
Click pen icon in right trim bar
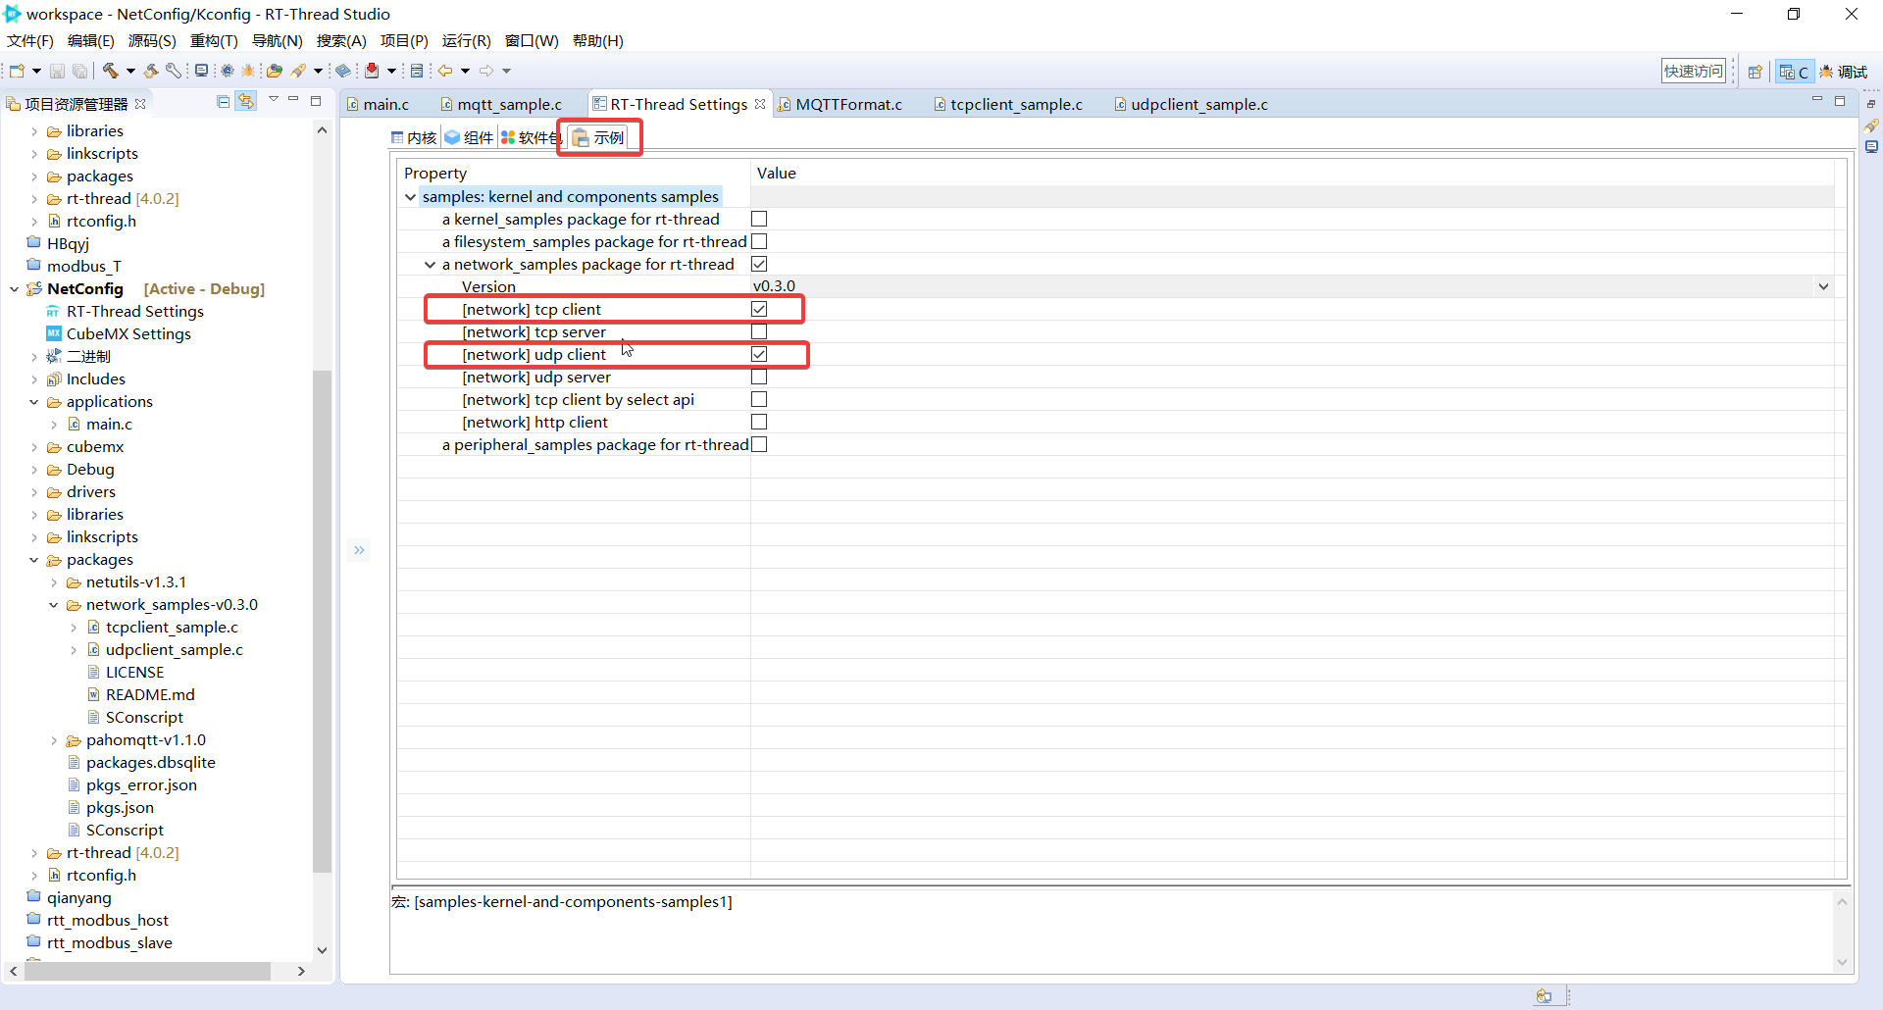[x=1871, y=126]
